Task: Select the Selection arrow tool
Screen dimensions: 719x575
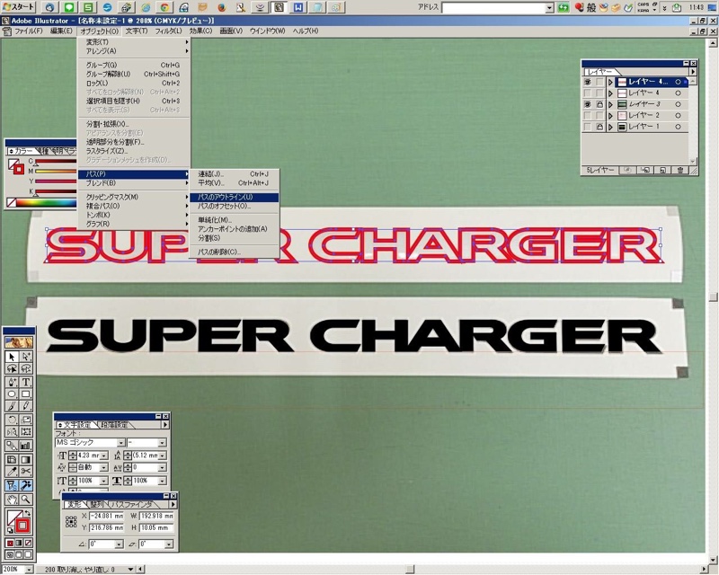Action: (12, 357)
